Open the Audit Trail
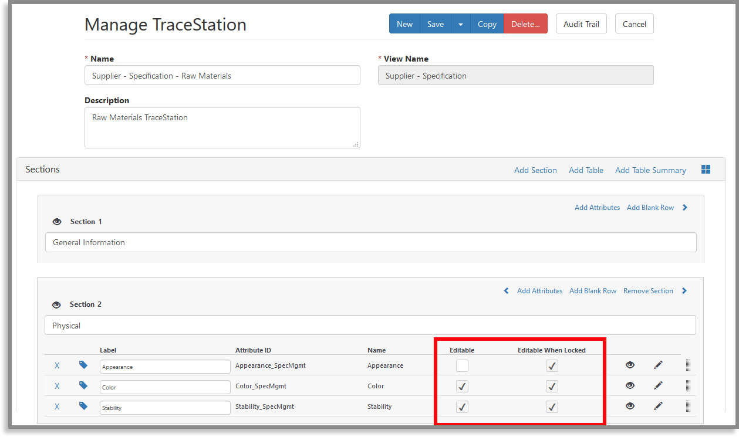Image resolution: width=739 pixels, height=437 pixels. 581,24
